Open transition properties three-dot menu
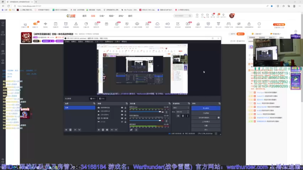 187,116
